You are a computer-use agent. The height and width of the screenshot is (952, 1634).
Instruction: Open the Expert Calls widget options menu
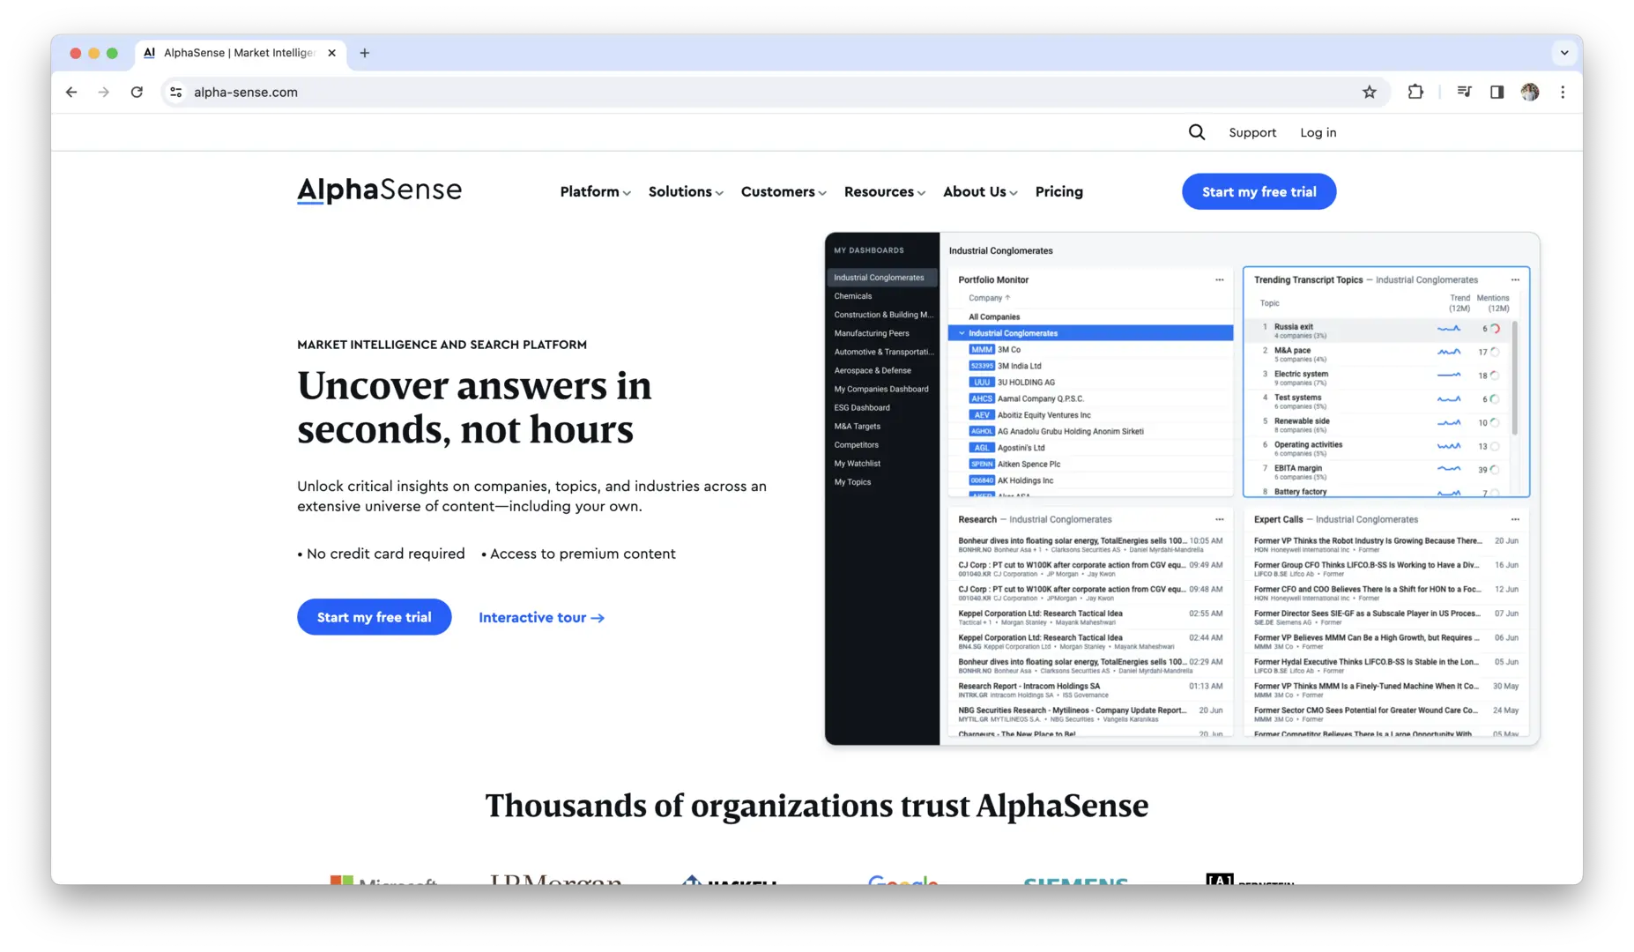pos(1515,519)
